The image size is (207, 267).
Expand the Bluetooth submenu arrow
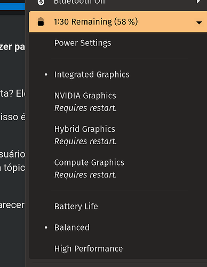click(x=198, y=2)
